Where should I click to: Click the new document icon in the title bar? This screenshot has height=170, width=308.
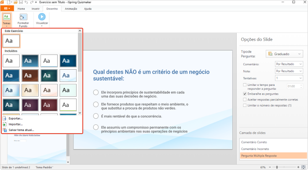8,2
